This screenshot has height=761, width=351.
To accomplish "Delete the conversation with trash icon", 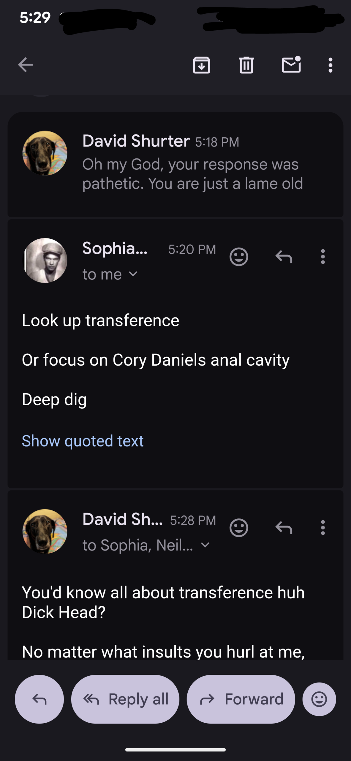I will tap(246, 65).
